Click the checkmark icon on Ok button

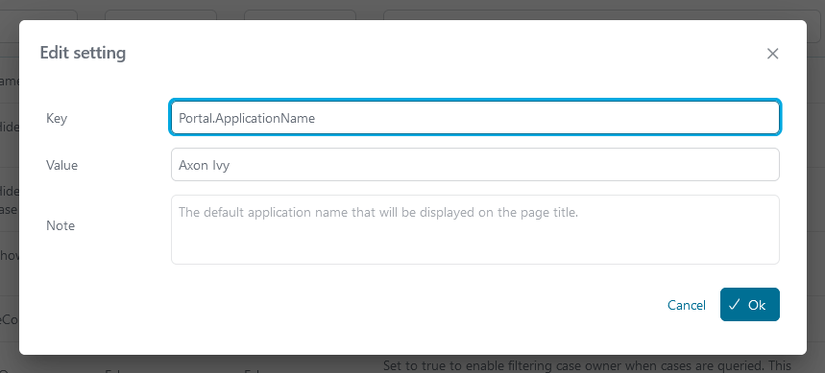pyautogui.click(x=735, y=305)
